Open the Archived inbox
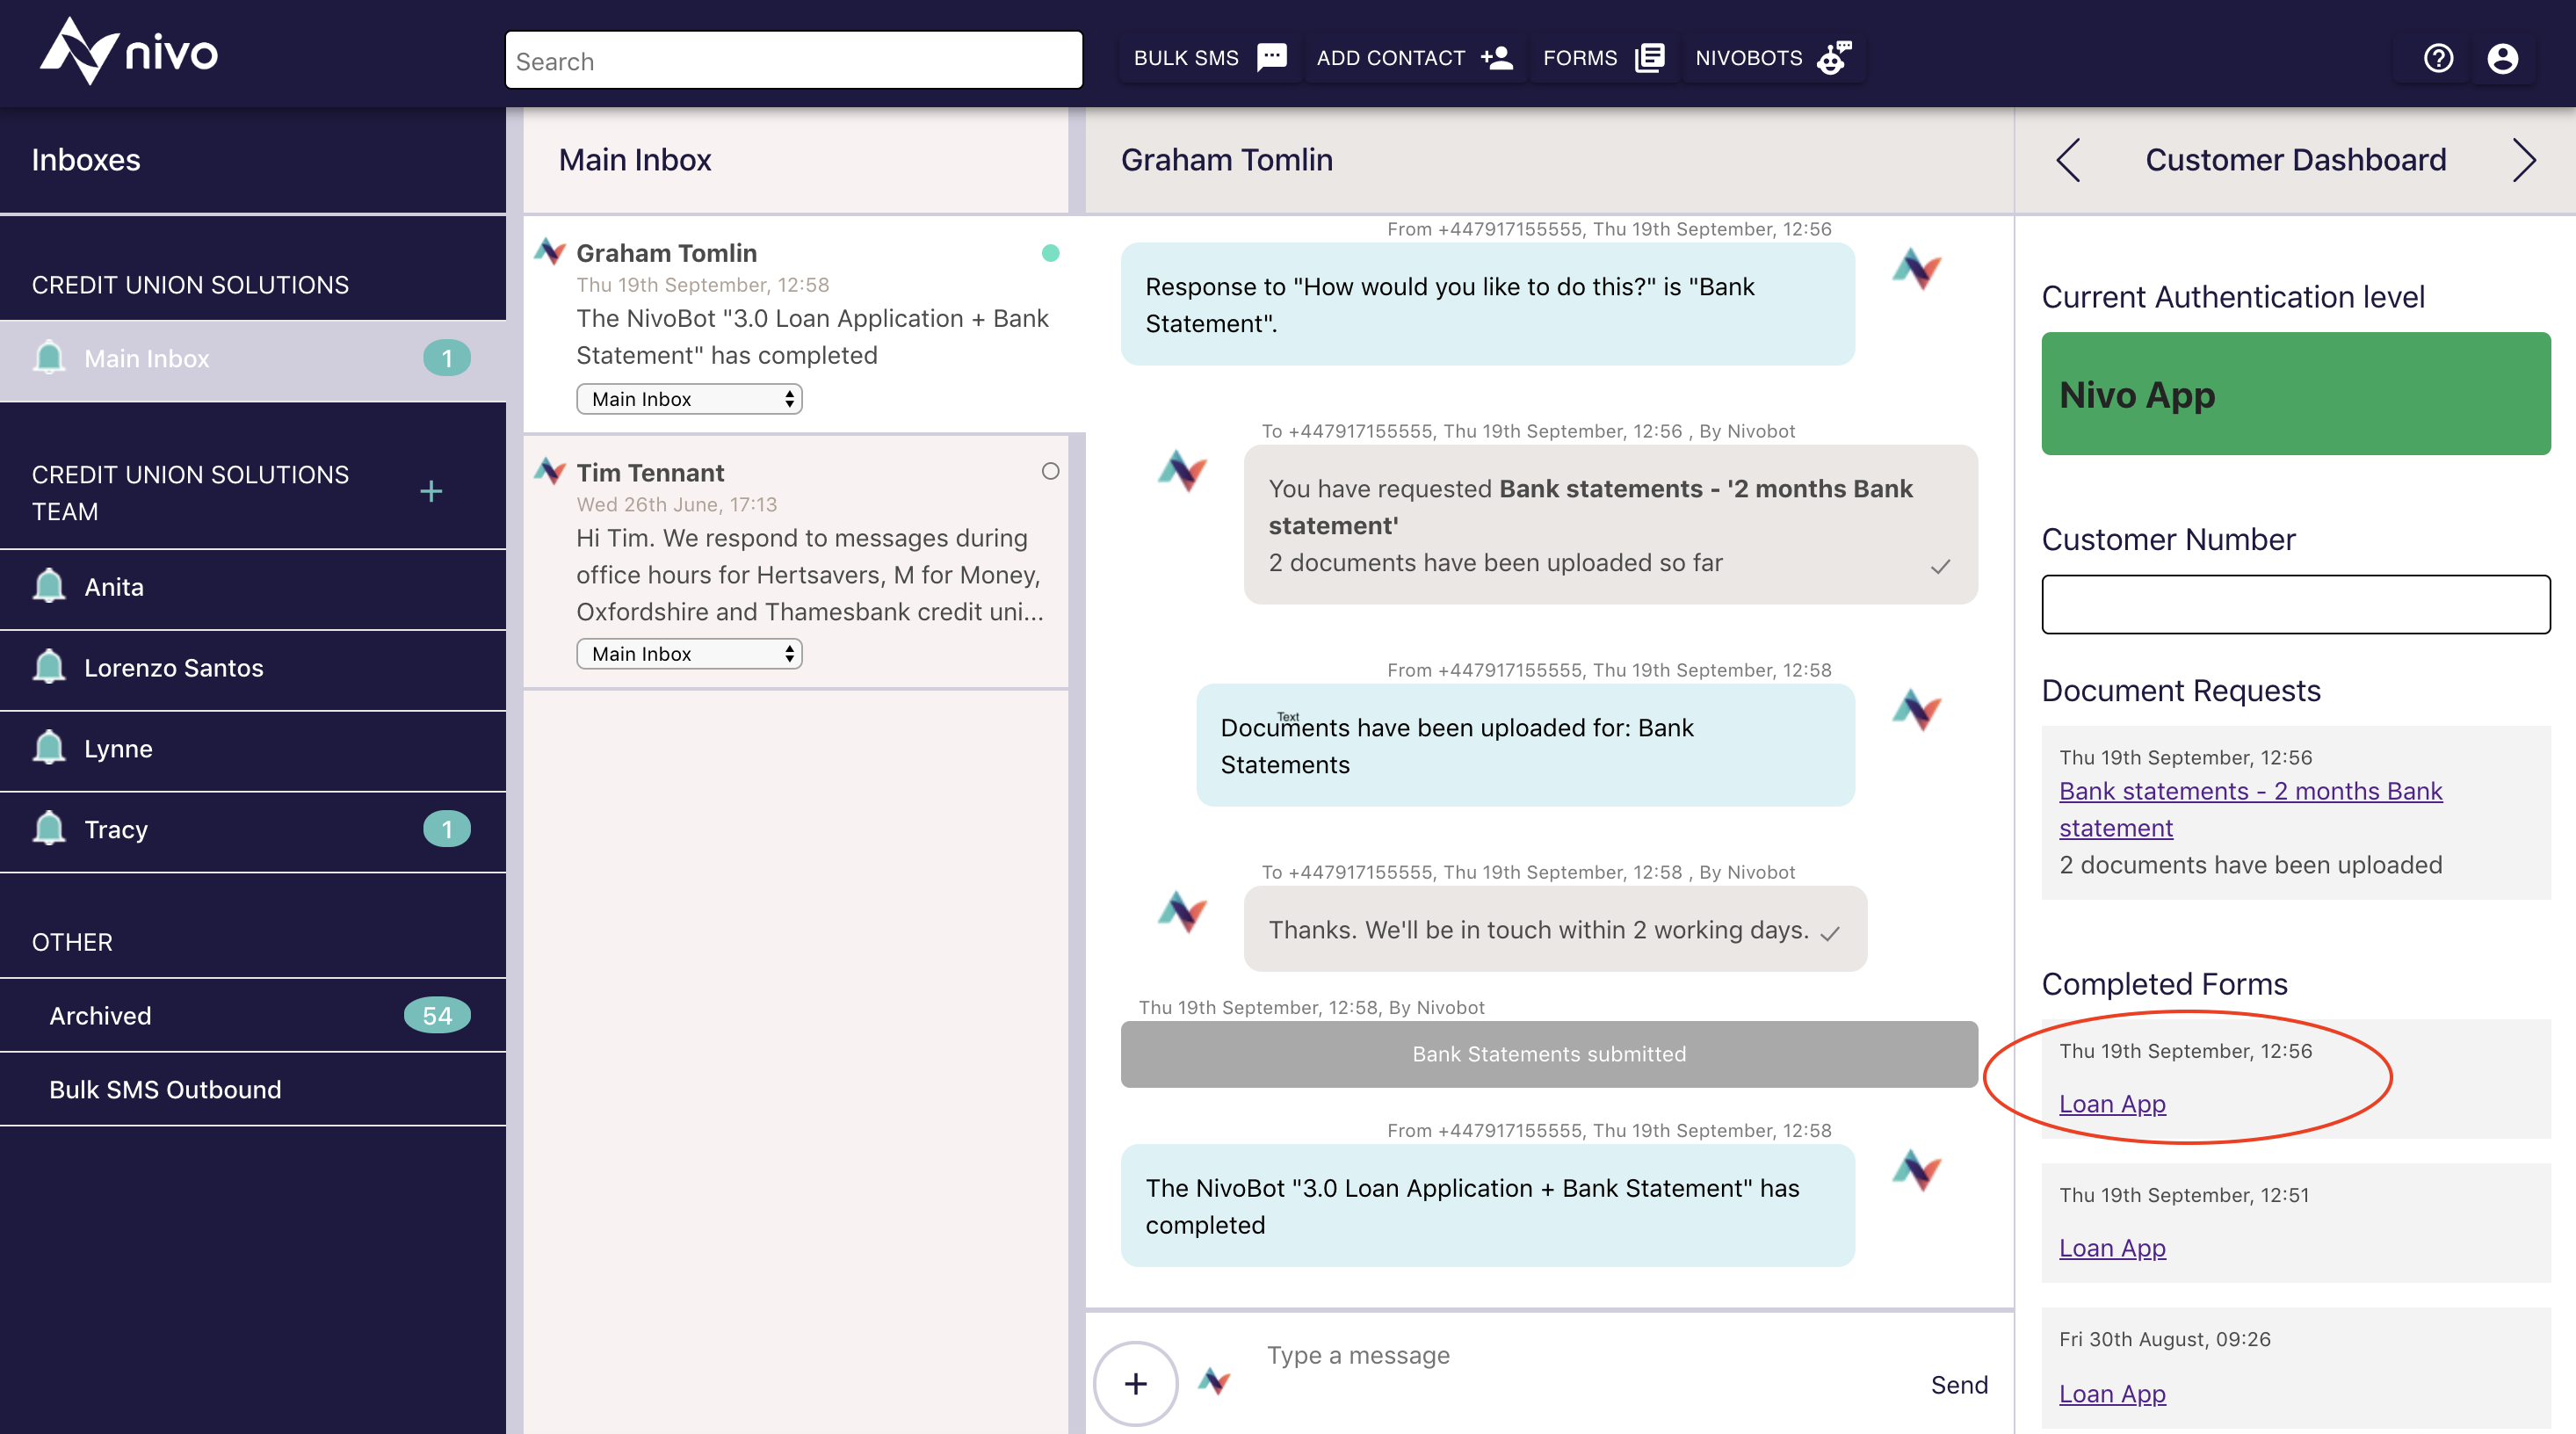The width and height of the screenshot is (2576, 1434). coord(100,1015)
